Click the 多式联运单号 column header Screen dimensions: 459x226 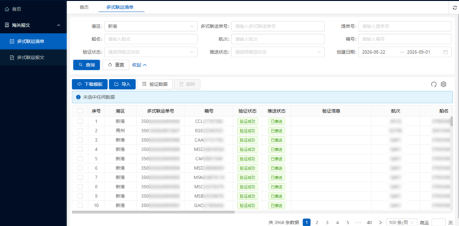pyautogui.click(x=160, y=111)
